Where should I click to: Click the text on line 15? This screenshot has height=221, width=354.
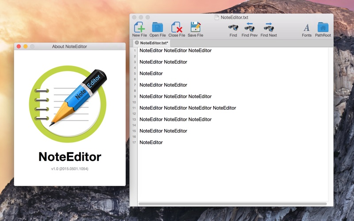pos(163,131)
